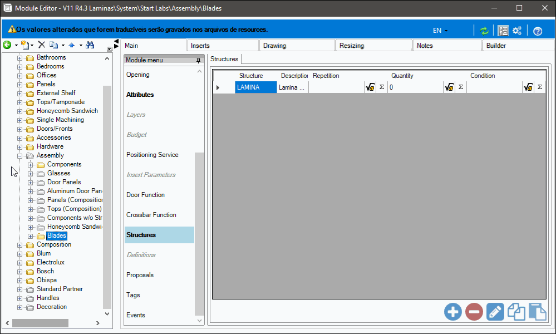
Task: Open formula editor icon for the Quantity cell
Action: tap(449, 87)
